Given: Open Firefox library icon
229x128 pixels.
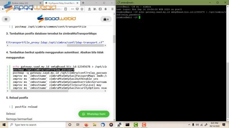Looking at the screenshot, I should (95, 9).
